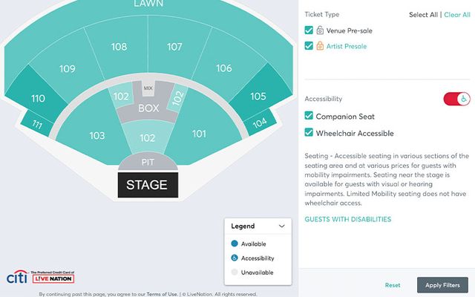This screenshot has height=297, width=475.
Task: Click the Accessibility wheelchair legend icon
Action: [235, 258]
